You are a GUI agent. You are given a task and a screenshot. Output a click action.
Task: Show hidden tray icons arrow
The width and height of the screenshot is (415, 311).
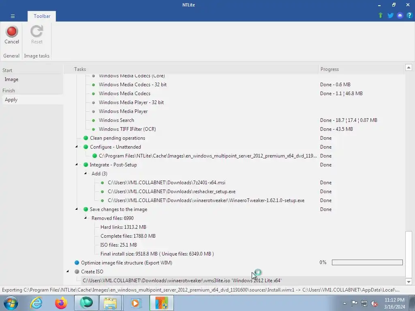(x=344, y=303)
